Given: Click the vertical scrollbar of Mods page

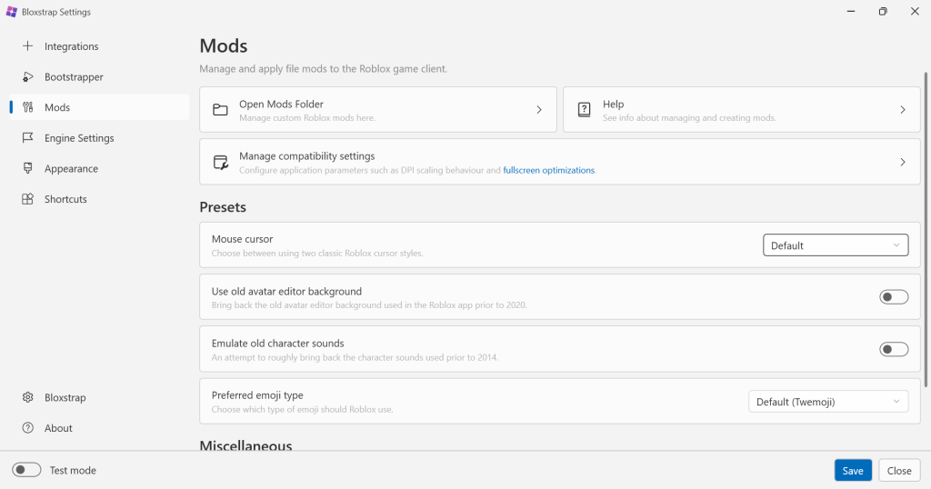Looking at the screenshot, I should 926,230.
